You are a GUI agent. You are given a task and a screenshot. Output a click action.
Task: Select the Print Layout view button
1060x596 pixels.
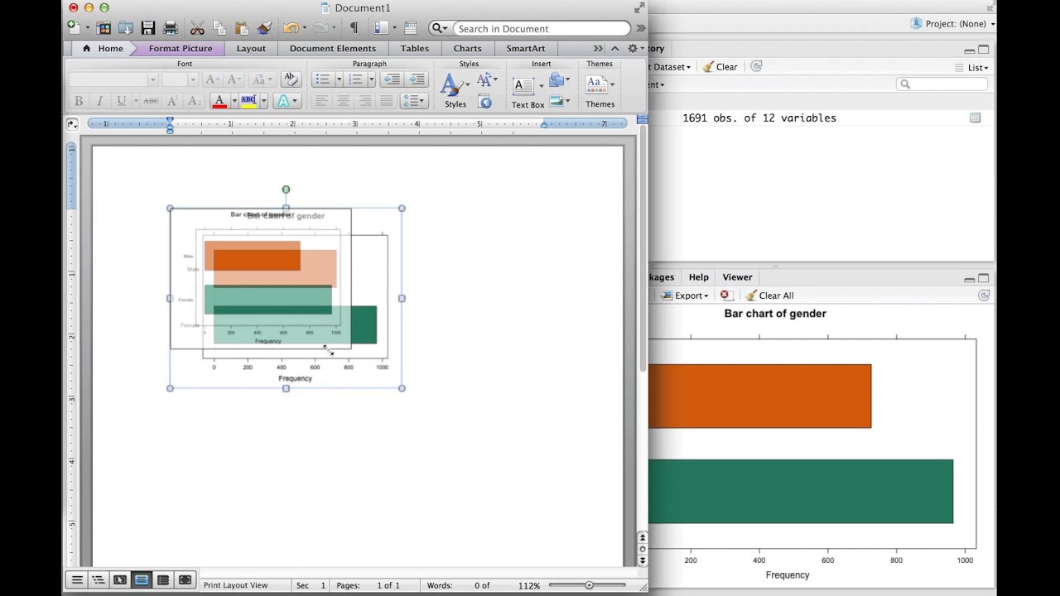(x=142, y=580)
